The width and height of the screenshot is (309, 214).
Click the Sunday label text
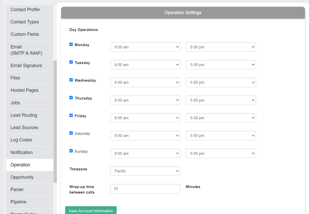(81, 151)
